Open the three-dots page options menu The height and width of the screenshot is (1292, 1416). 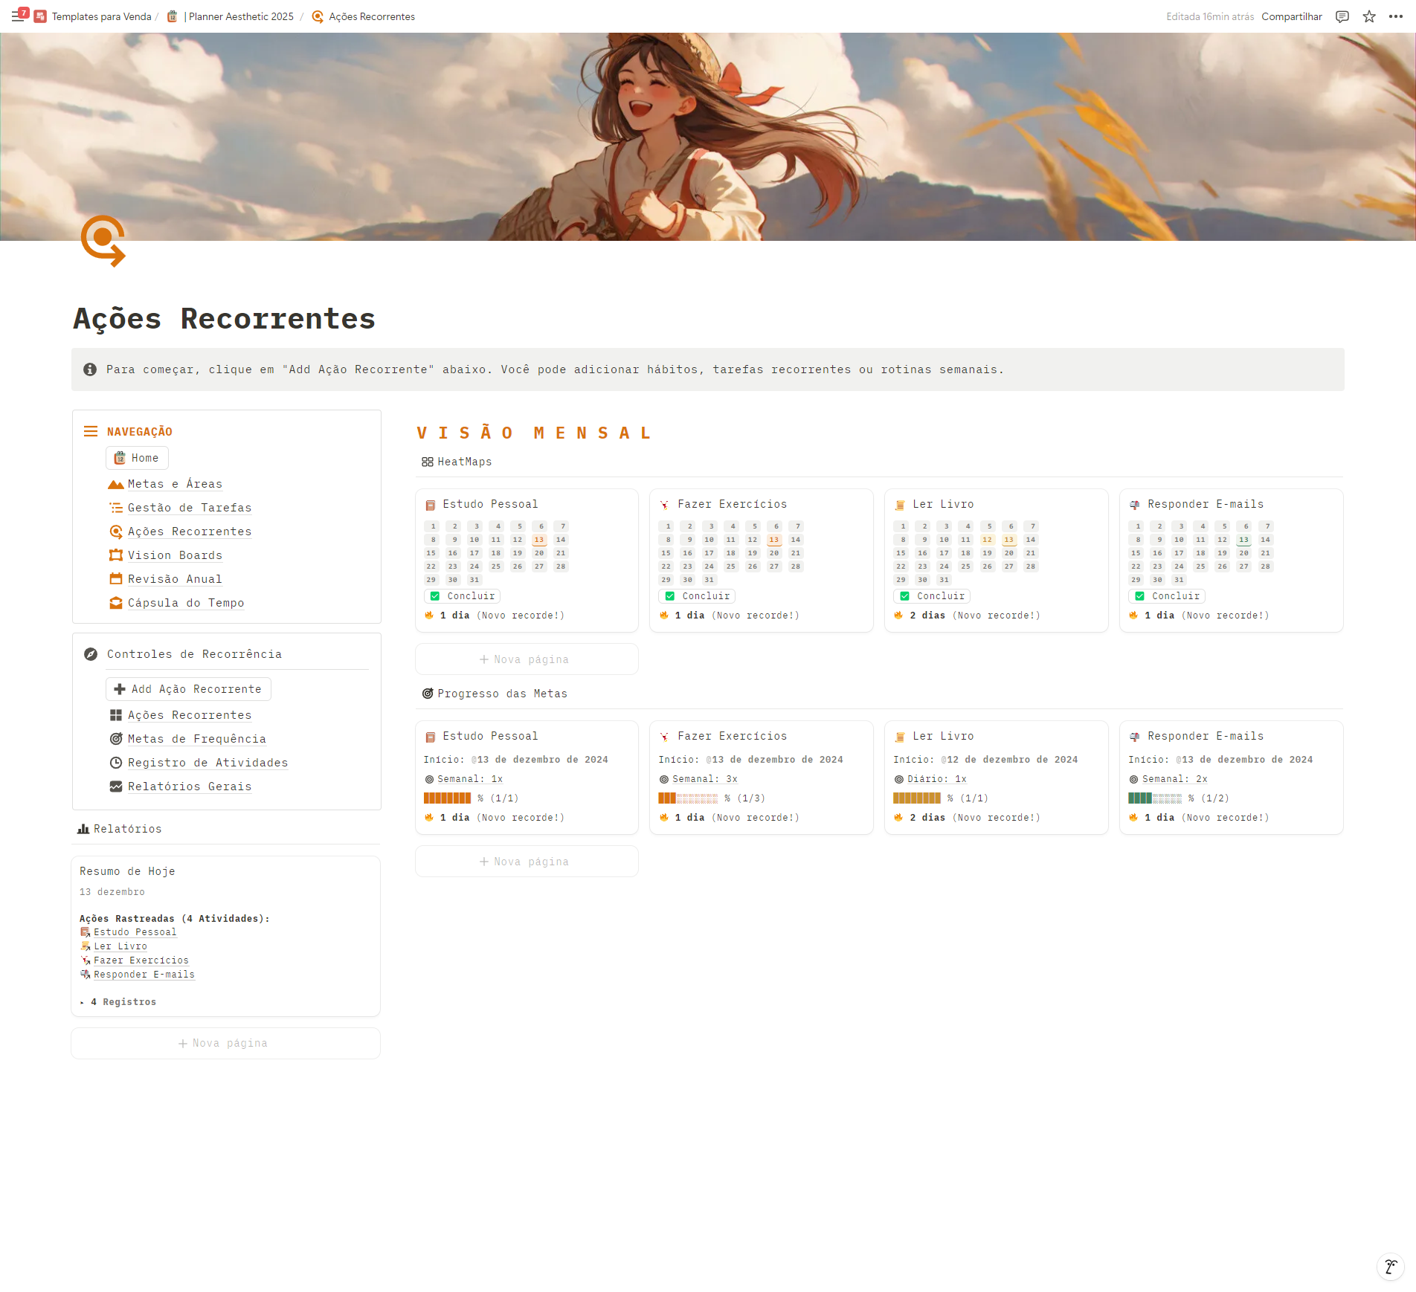point(1396,16)
